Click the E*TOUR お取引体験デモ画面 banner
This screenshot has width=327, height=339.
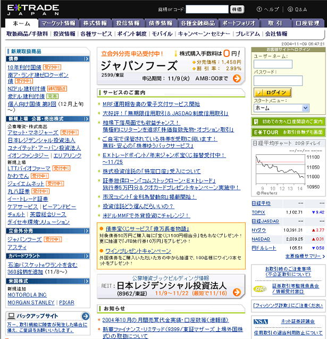point(288,132)
